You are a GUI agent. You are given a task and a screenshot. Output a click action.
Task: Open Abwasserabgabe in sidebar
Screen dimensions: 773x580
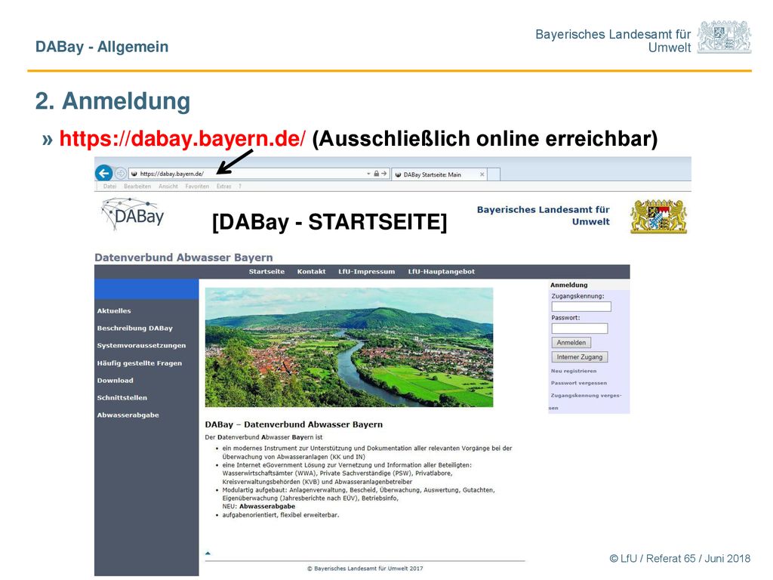[x=128, y=415]
